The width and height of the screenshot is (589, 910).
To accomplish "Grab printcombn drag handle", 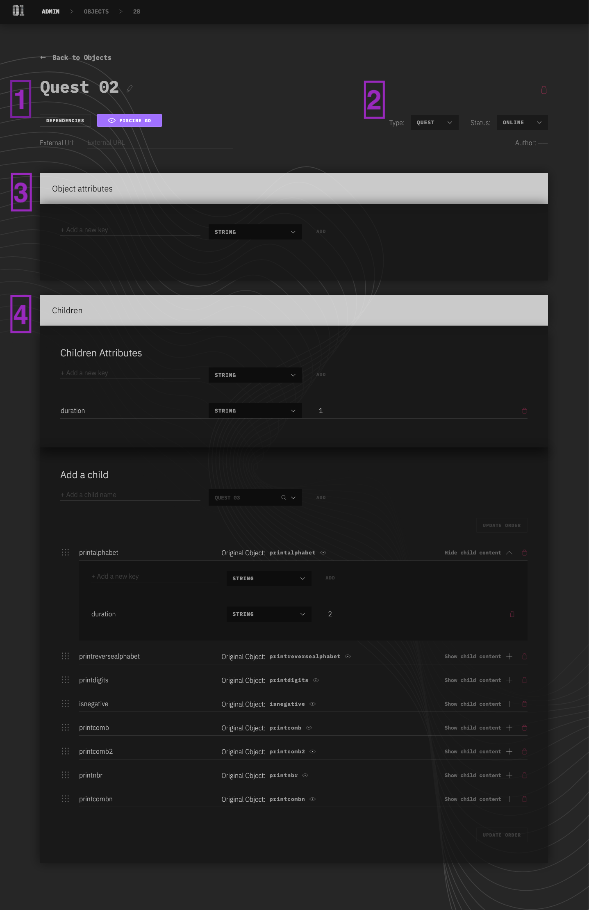I will pos(65,799).
